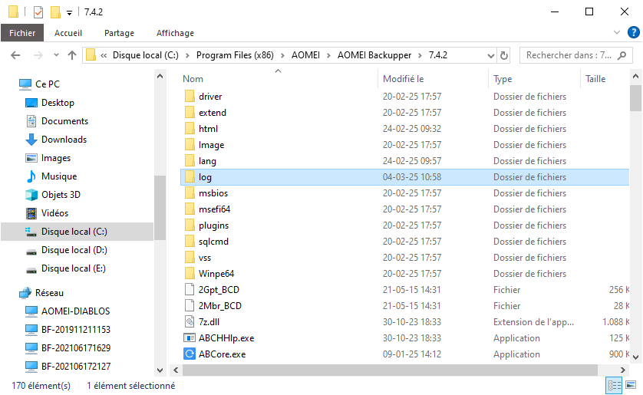
Task: Select the Image folder
Action: click(211, 145)
